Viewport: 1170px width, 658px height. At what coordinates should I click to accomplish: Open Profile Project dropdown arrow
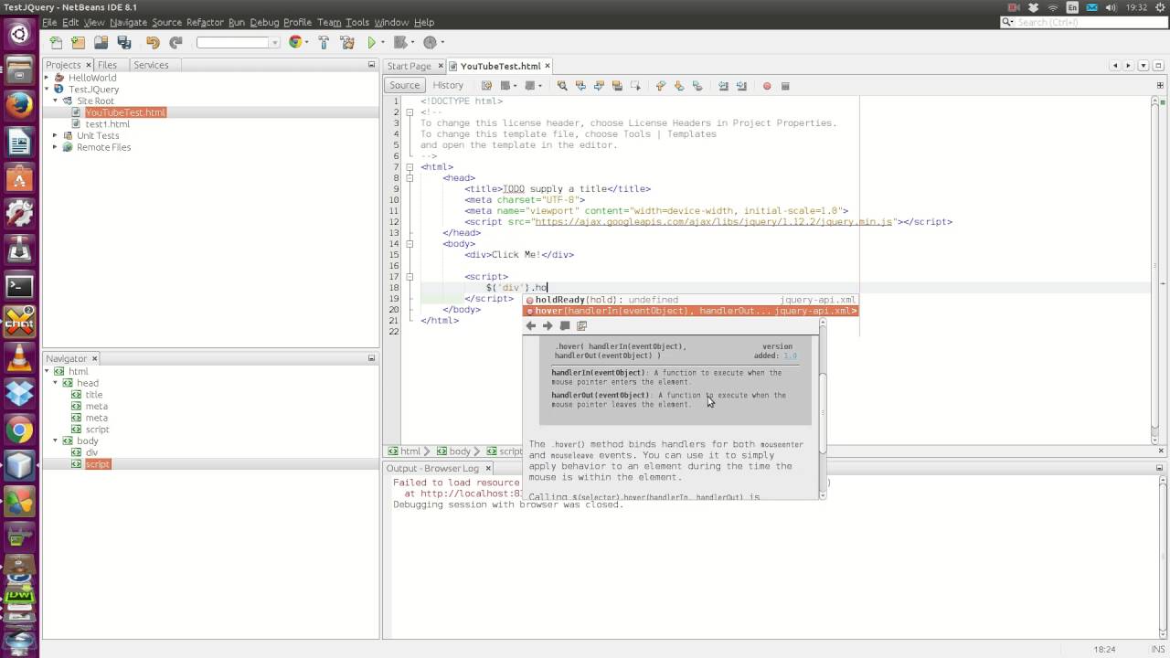pyautogui.click(x=441, y=42)
